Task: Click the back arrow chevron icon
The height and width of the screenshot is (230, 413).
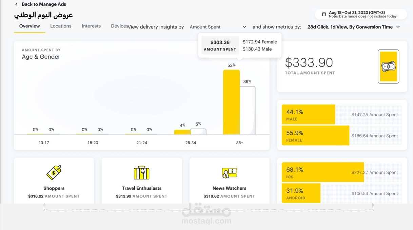Action: (x=16, y=4)
